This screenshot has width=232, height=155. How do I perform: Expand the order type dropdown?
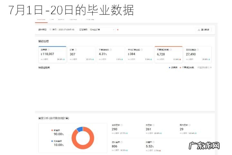pyautogui.click(x=102, y=30)
